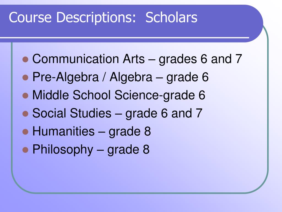Click bullet dot beside Social Studies

click(x=25, y=114)
